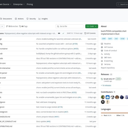Viewport: 128px width, 128px height.
Task: Open the dark blue fifth contributor avatar
Action: pos(122,97)
